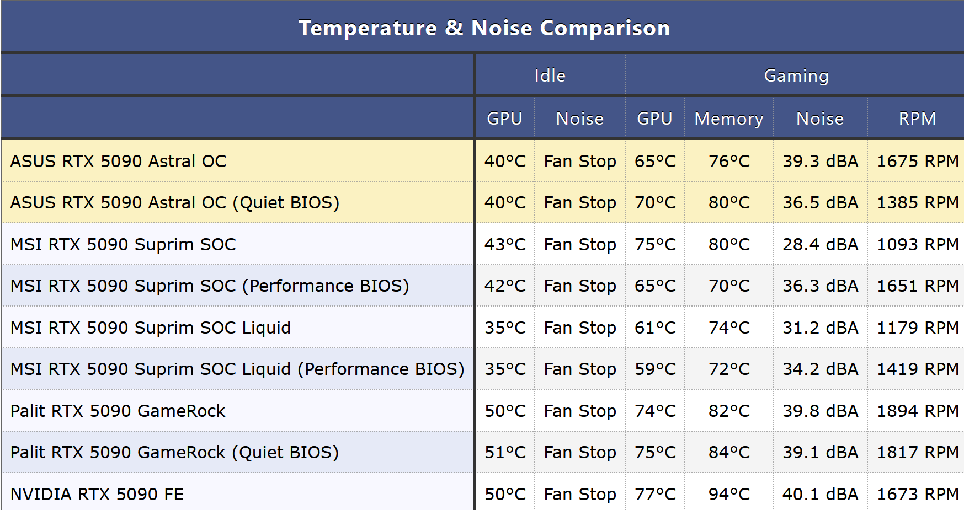The image size is (964, 510).
Task: Click the 59°C gaming GPU temperature
Action: (655, 369)
